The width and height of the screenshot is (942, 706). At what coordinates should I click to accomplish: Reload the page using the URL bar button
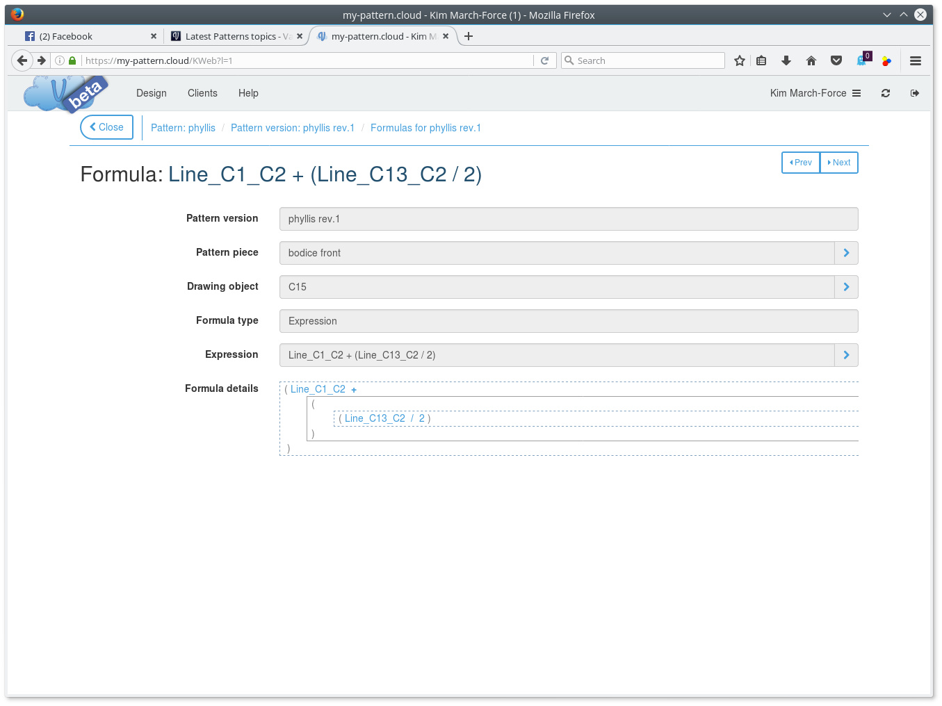coord(544,61)
